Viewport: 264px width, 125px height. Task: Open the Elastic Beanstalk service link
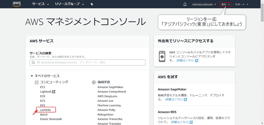(x=51, y=119)
